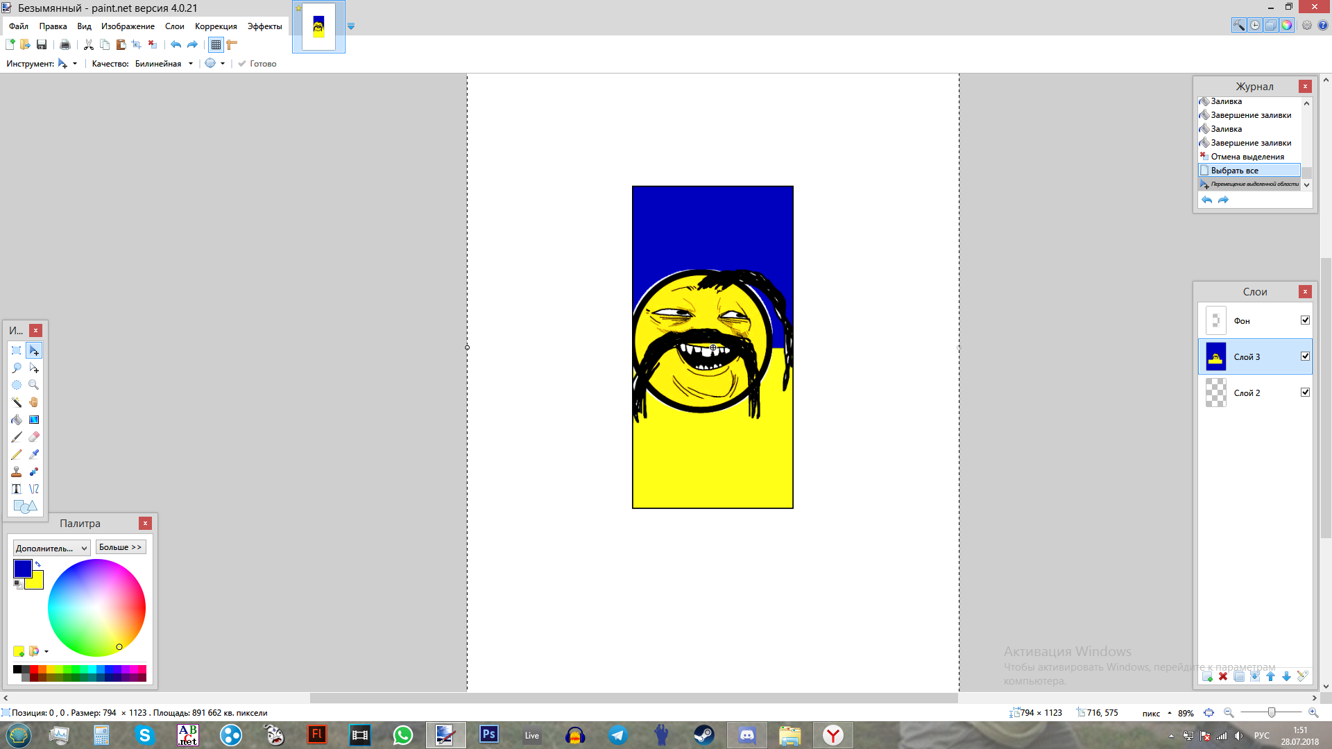This screenshot has height=749, width=1332.
Task: Delete layer with the red X icon
Action: 1223,676
